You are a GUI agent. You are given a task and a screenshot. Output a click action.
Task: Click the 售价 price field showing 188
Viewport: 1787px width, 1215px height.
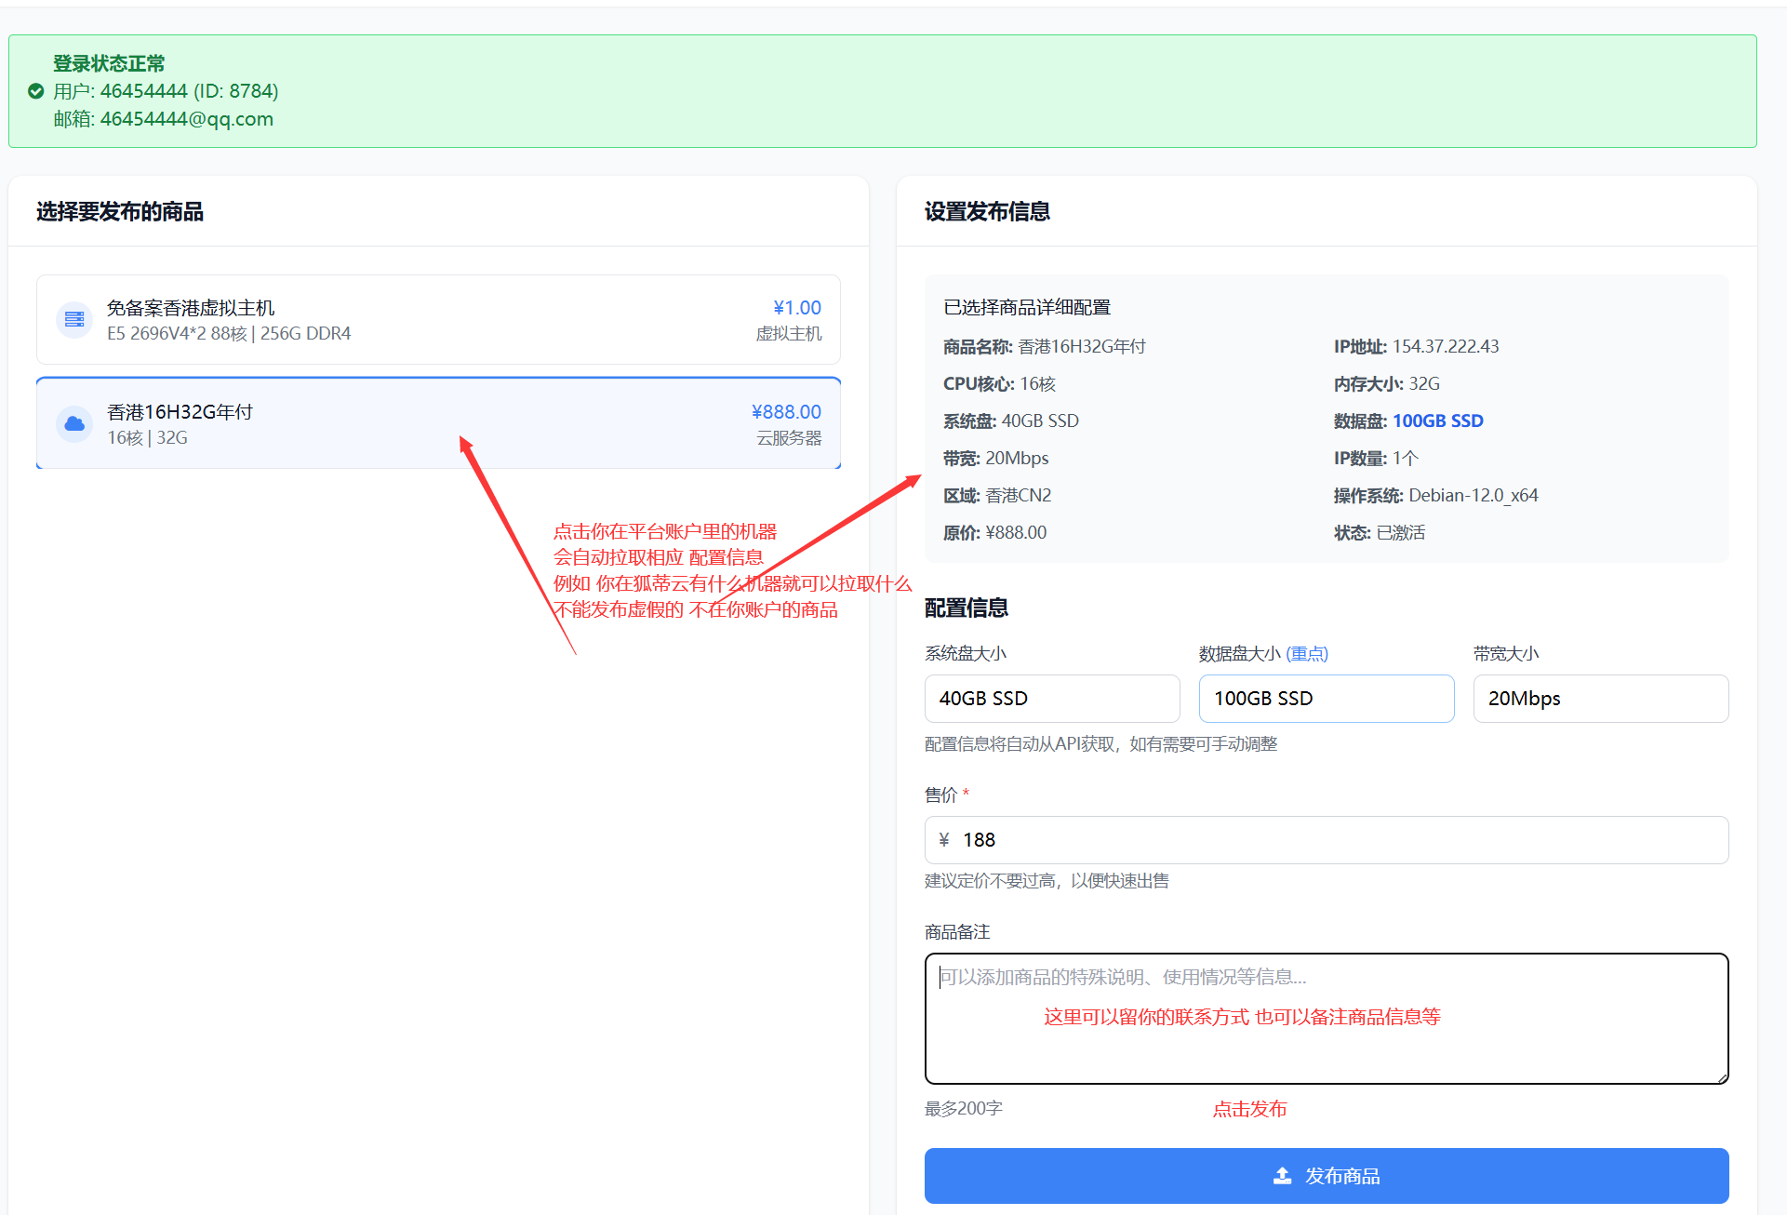[x=1327, y=840]
